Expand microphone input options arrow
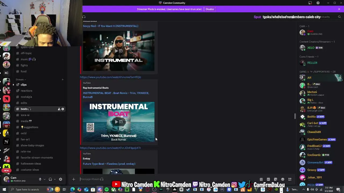 click(x=44, y=179)
